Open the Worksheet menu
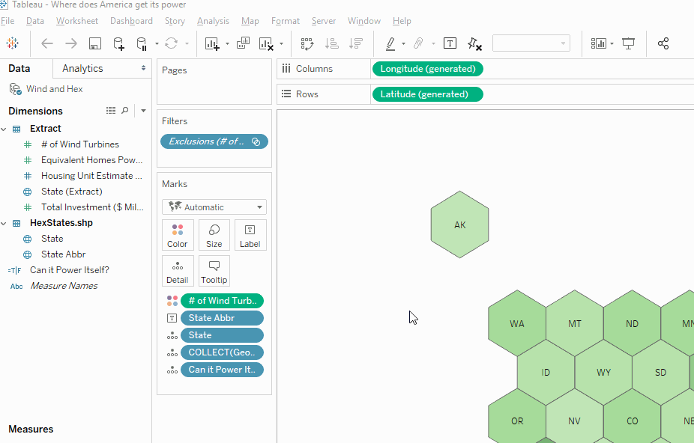 (77, 21)
